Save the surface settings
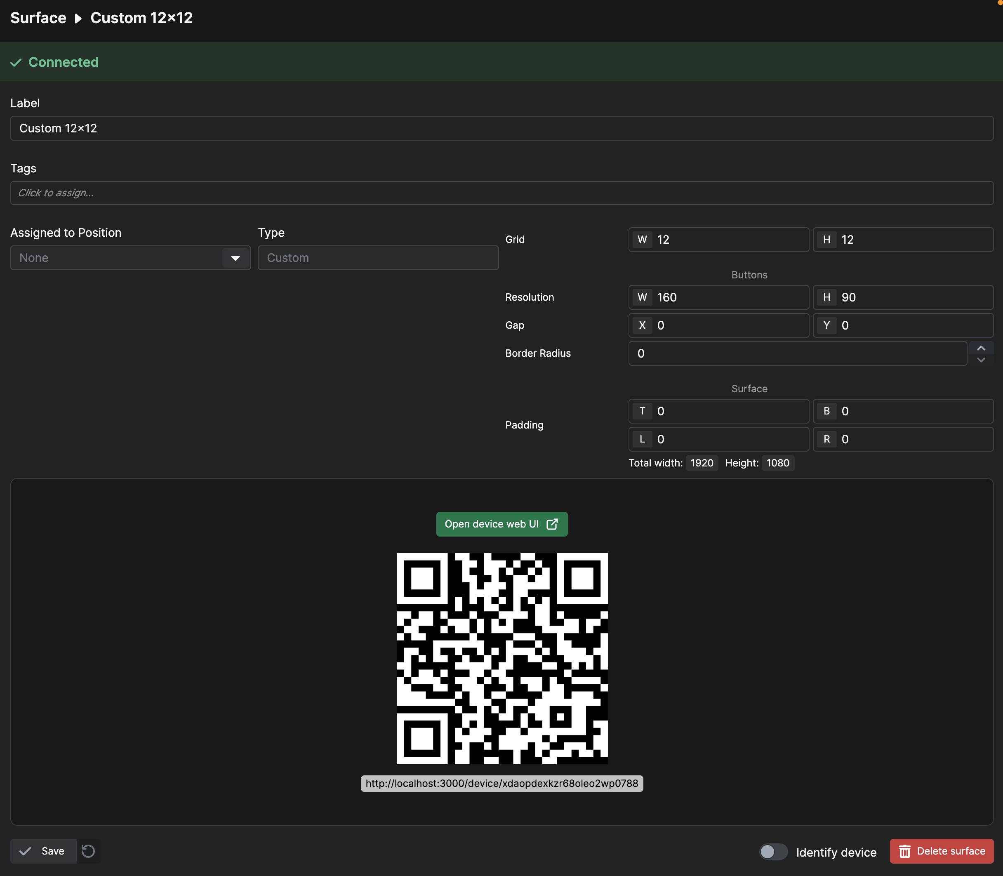This screenshot has width=1003, height=876. (43, 851)
